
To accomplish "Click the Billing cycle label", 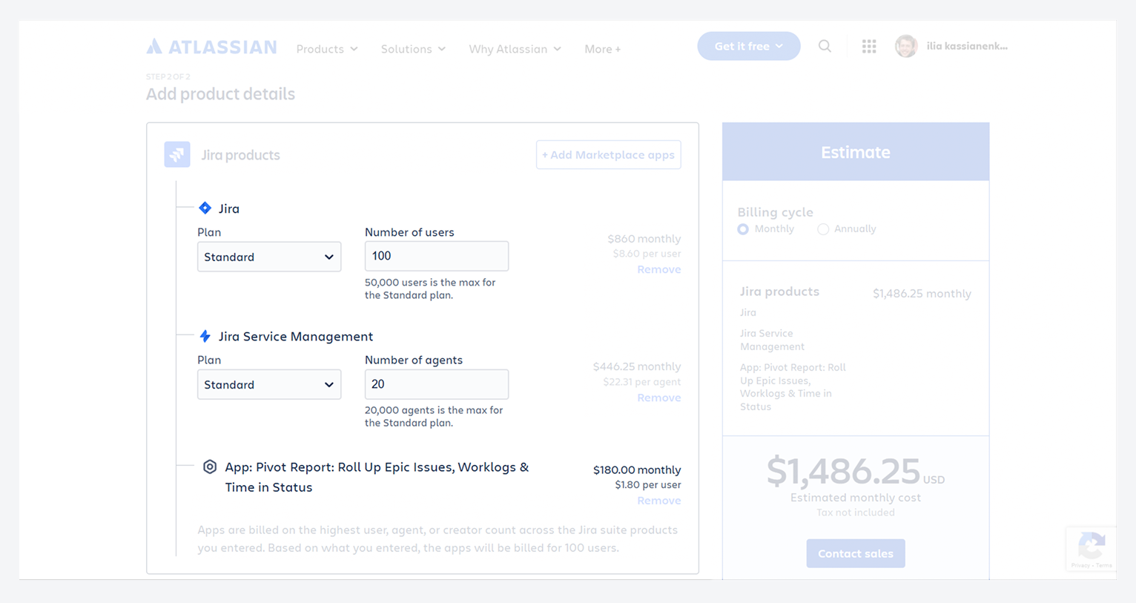I will click(x=775, y=212).
